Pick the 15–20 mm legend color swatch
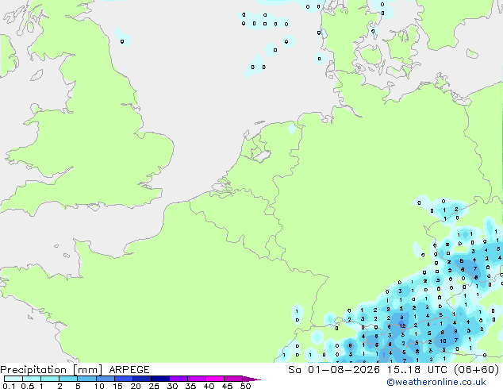This screenshot has width=503, height=389. point(123,379)
